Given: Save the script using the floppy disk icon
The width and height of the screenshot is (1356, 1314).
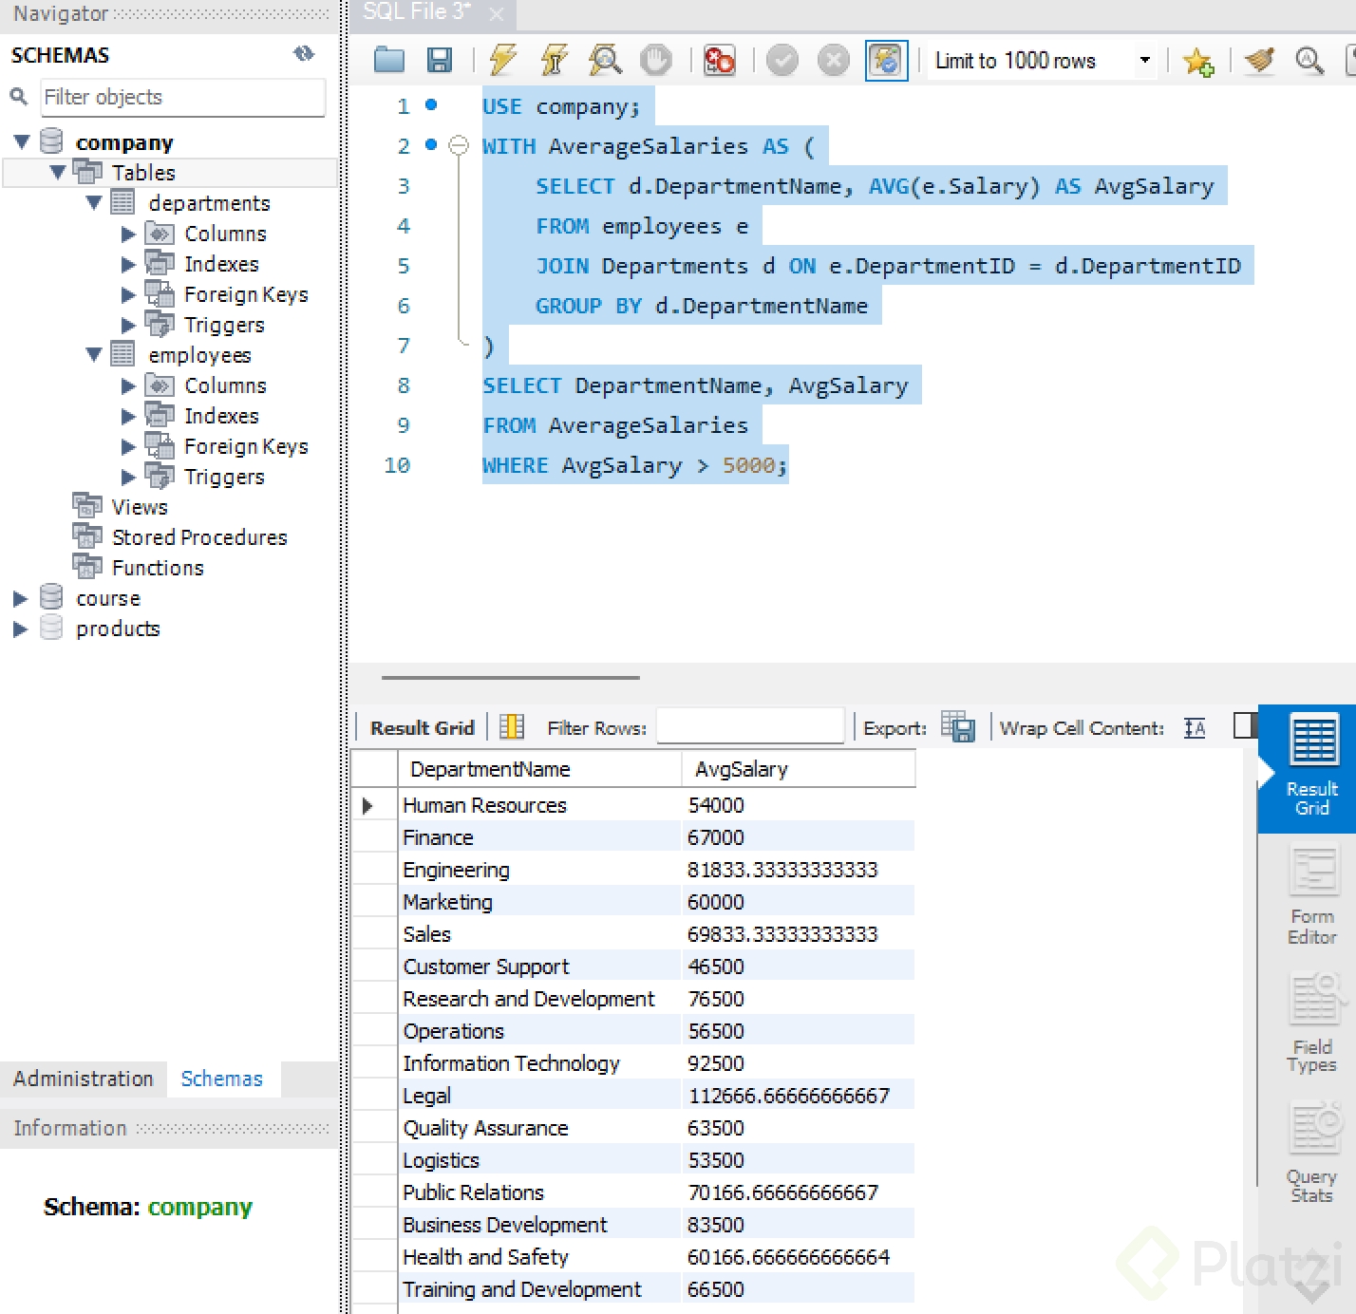Looking at the screenshot, I should (439, 60).
